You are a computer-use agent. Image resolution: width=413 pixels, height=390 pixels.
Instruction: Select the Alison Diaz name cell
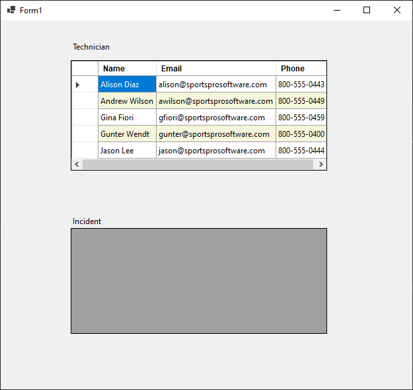tap(128, 85)
